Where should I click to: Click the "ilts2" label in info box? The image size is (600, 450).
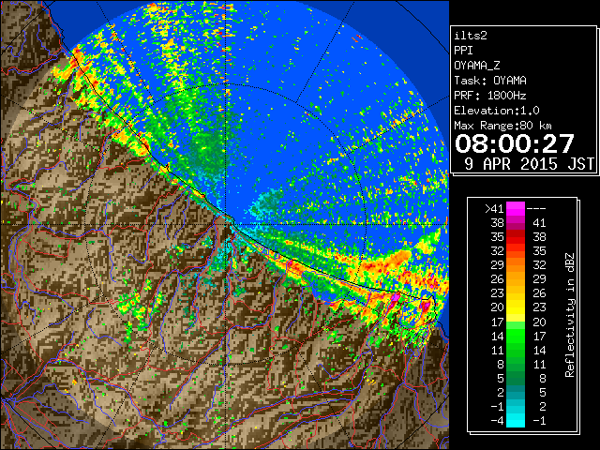coord(471,36)
